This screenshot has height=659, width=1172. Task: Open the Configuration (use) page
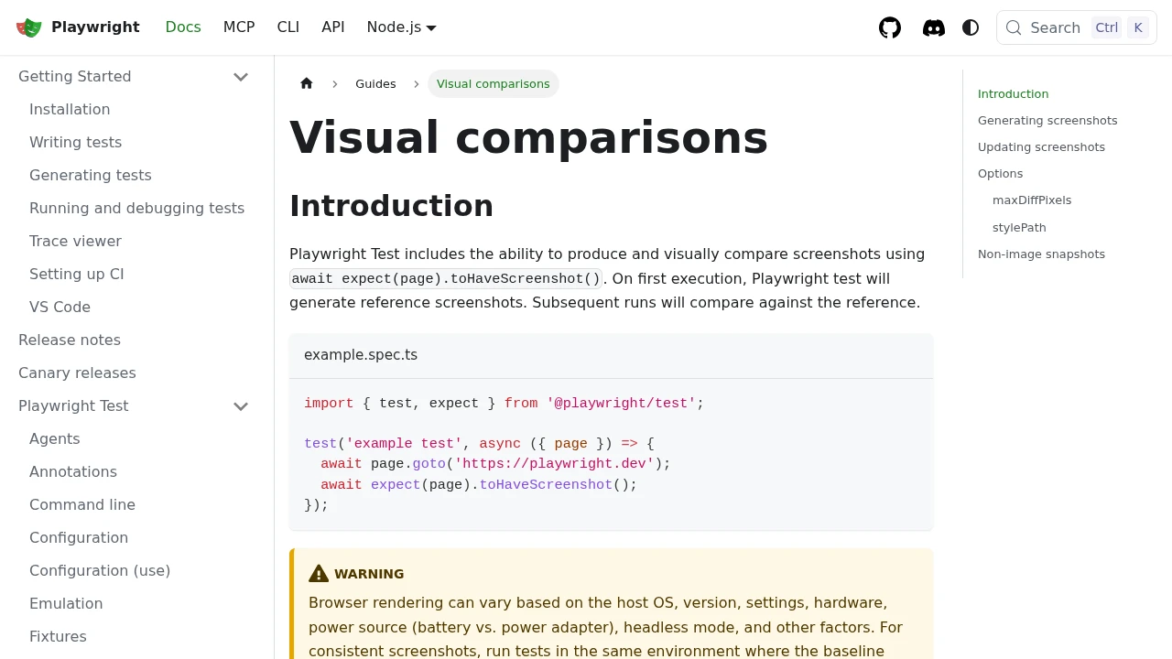click(x=100, y=571)
